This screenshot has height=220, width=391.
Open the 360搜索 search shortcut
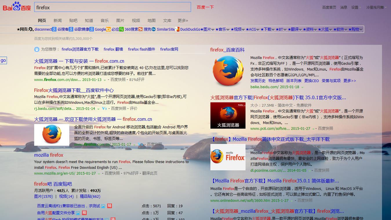[129, 29]
